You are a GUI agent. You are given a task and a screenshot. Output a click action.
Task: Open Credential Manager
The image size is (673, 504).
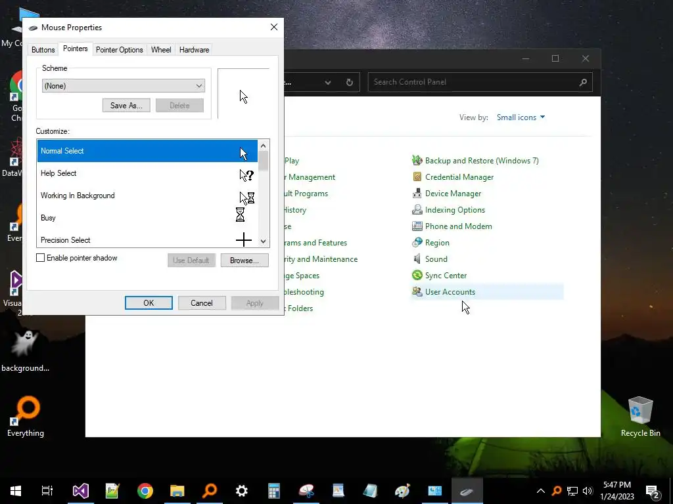[x=459, y=177]
